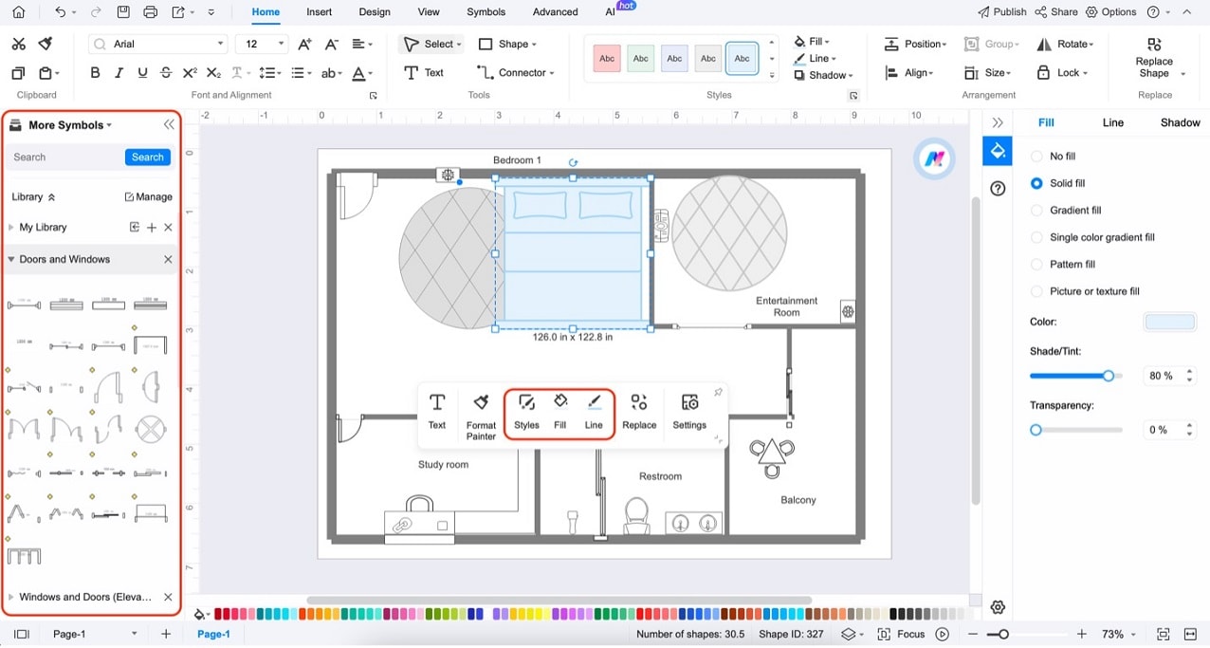
Task: Open Settings in floating toolbar
Action: pyautogui.click(x=689, y=413)
